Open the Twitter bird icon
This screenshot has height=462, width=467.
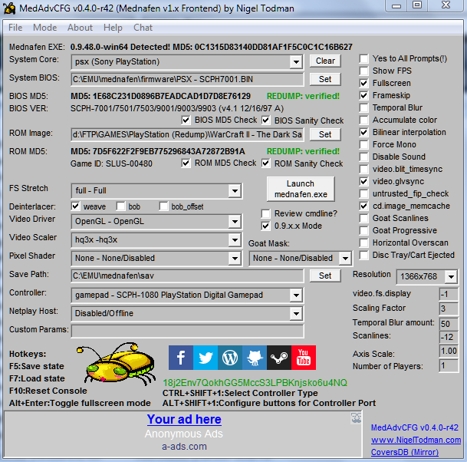tap(206, 358)
